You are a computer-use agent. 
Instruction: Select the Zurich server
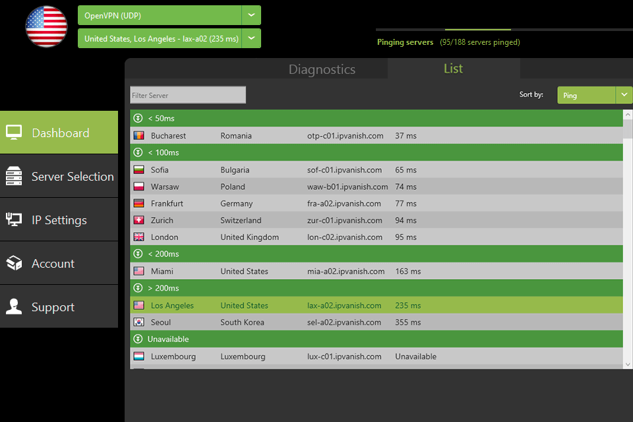(377, 220)
